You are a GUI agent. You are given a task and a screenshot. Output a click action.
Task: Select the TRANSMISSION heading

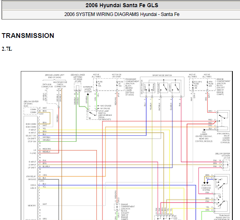(x=28, y=36)
